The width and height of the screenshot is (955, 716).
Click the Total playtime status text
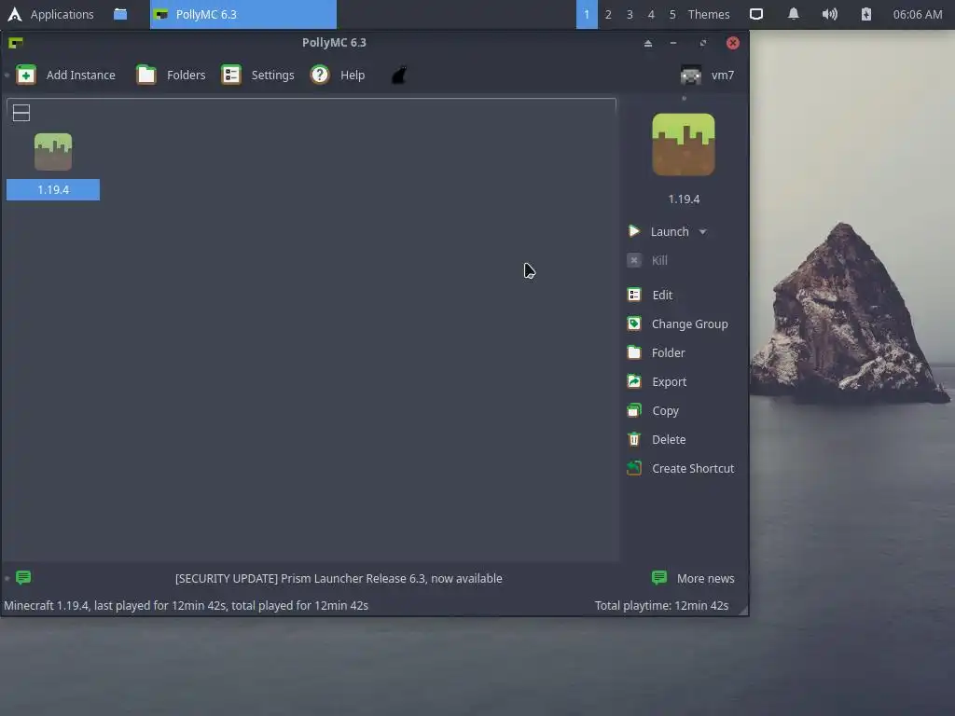point(661,605)
